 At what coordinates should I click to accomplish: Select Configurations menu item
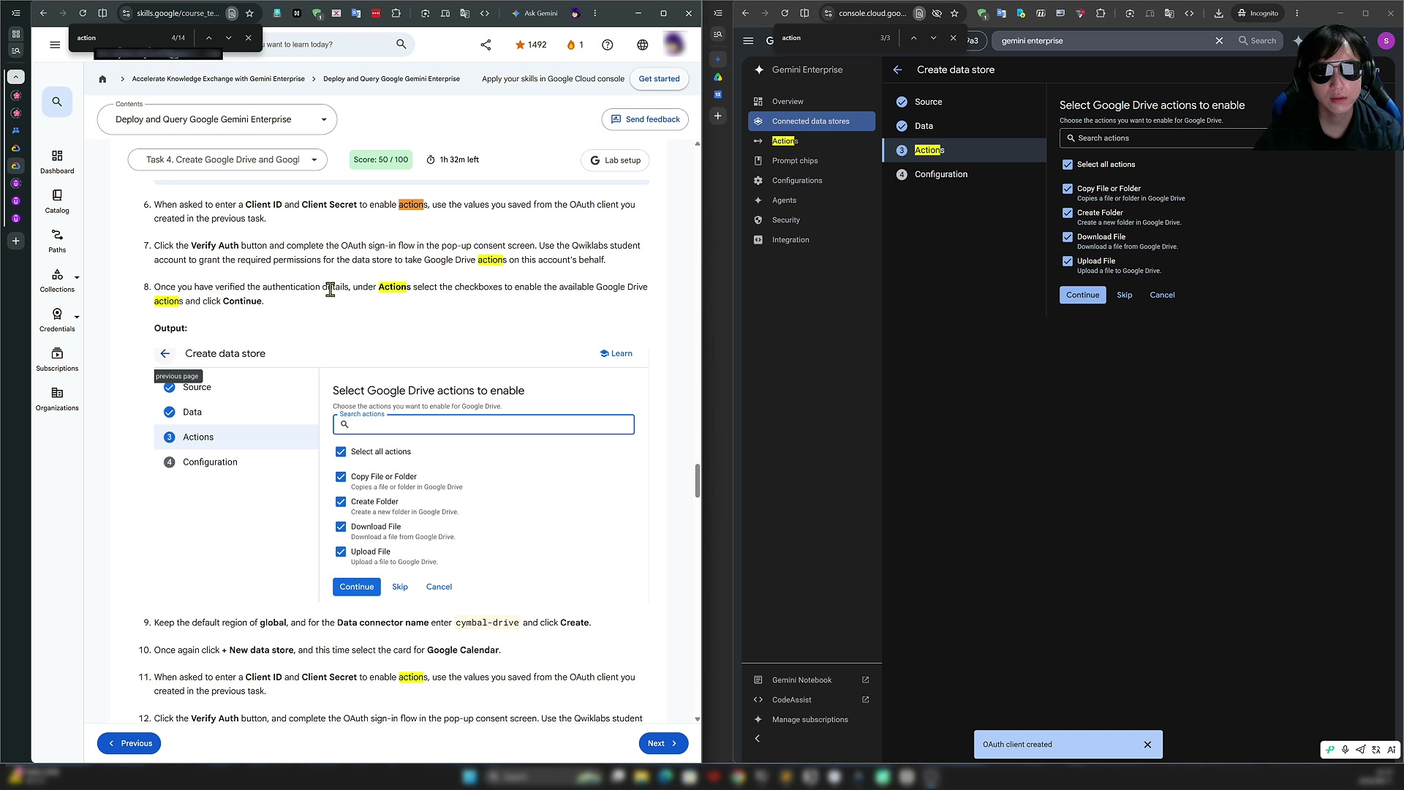pos(812,181)
